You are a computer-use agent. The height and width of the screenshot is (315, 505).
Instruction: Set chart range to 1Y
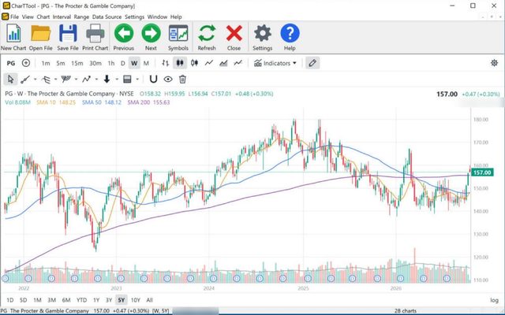(96, 300)
